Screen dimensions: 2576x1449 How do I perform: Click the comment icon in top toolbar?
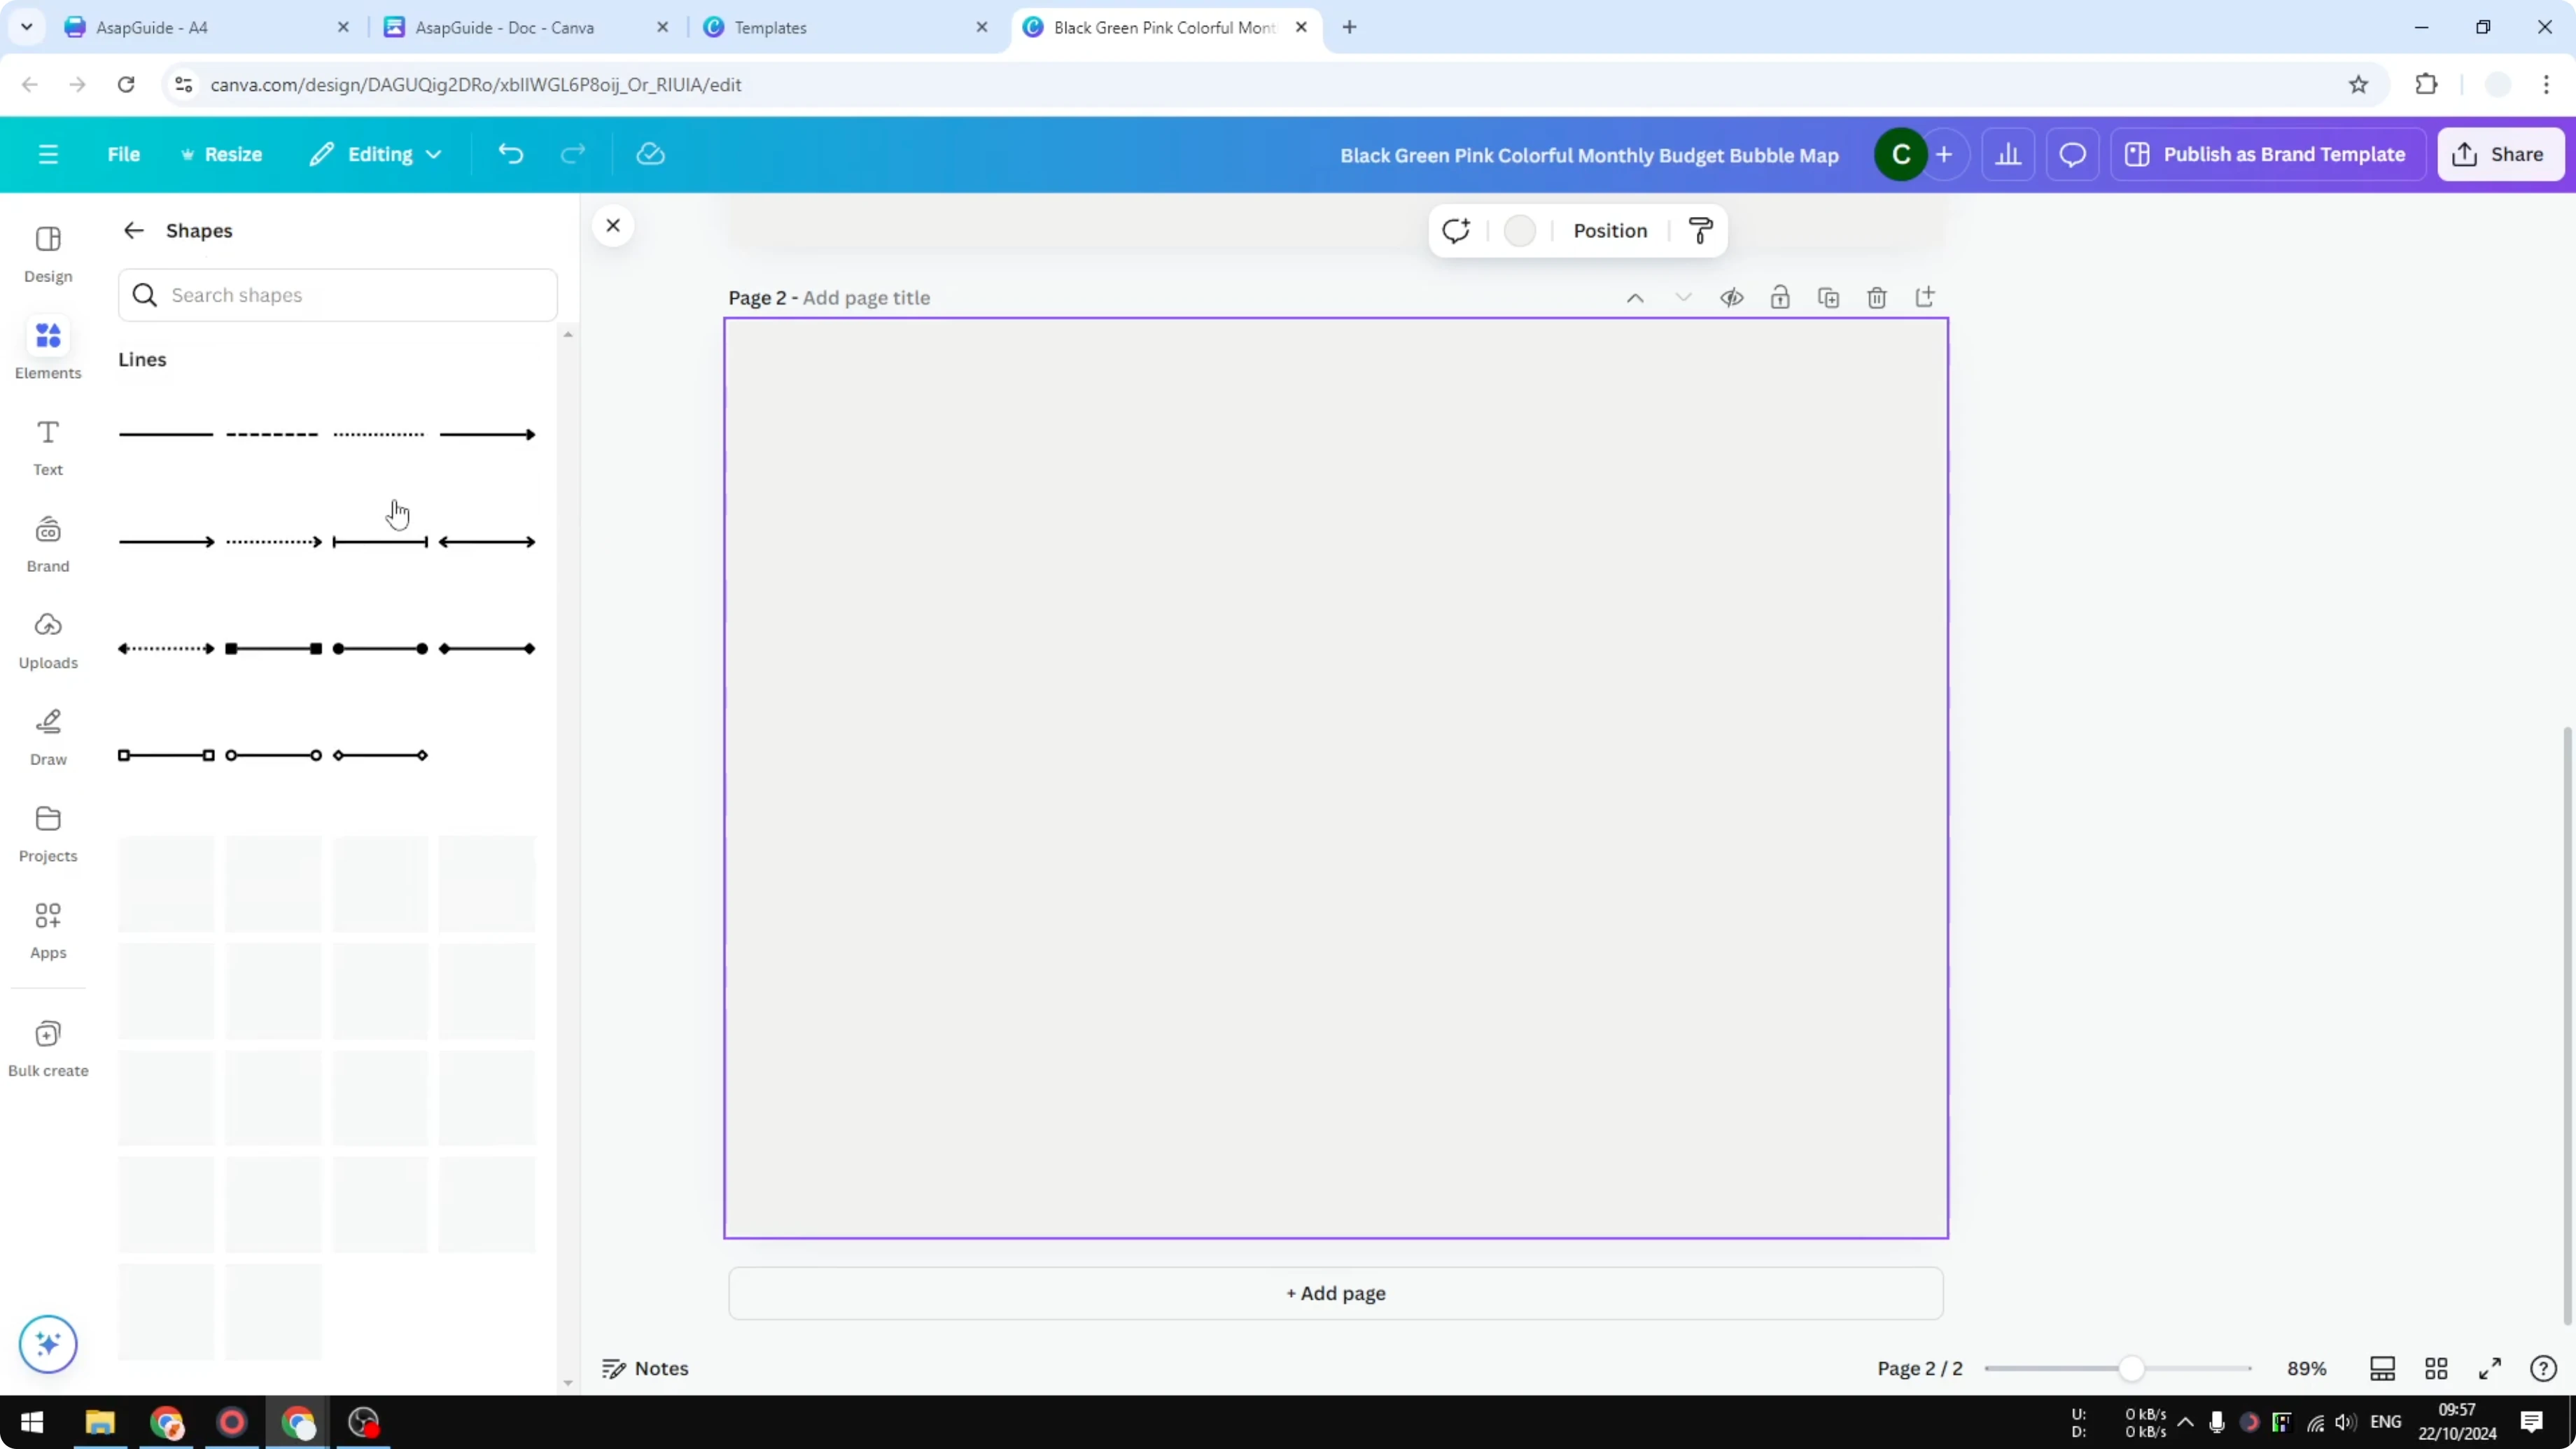pyautogui.click(x=2072, y=154)
